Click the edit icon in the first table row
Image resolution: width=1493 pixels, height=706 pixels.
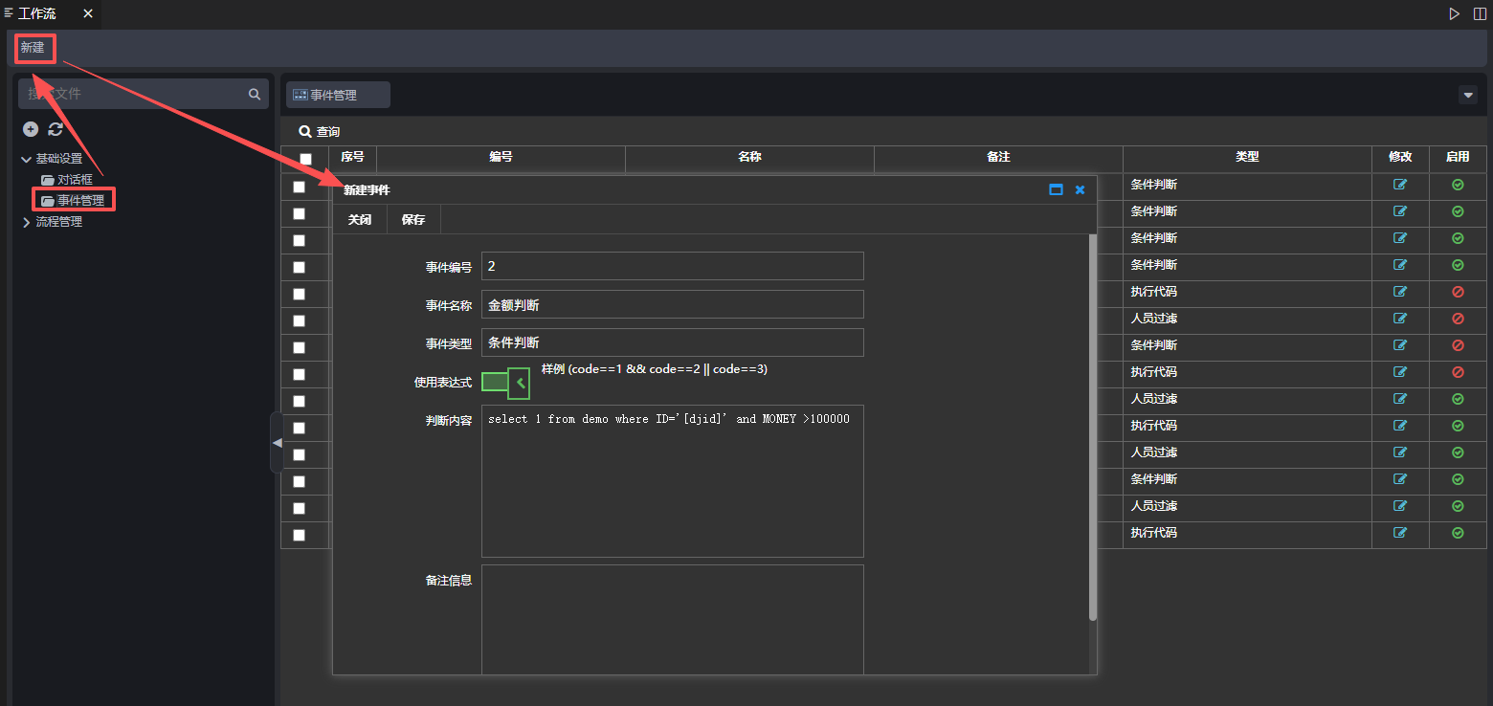pos(1400,185)
